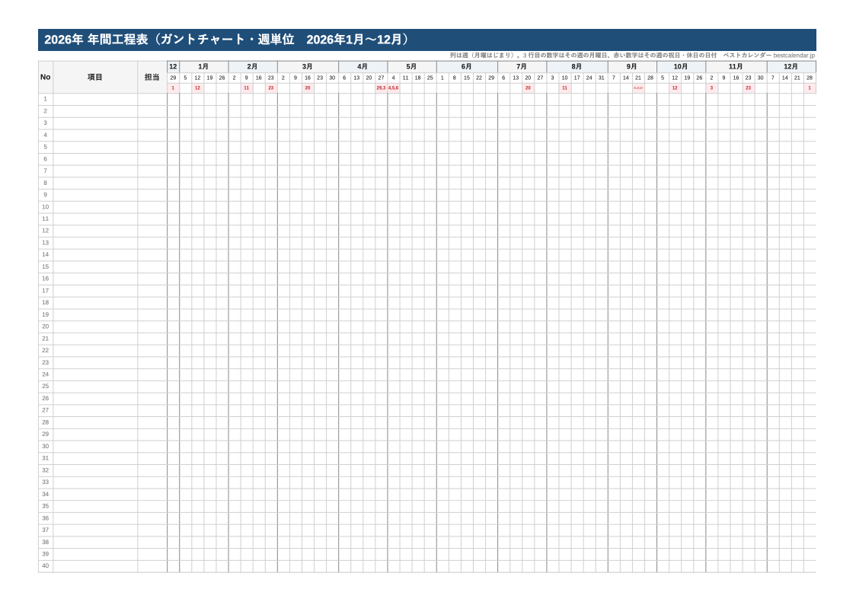This screenshot has height=605, width=856.
Task: Select row number 20 in the No column
Action: tap(45, 326)
